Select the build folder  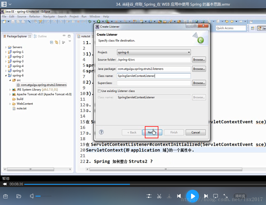(18, 99)
